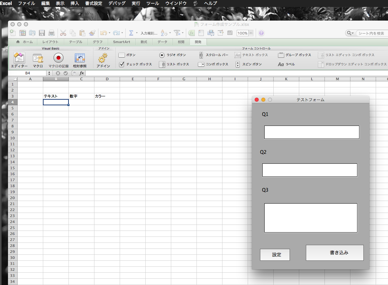Insert a スクロール バー form control
The height and width of the screenshot is (285, 388).
tap(201, 55)
